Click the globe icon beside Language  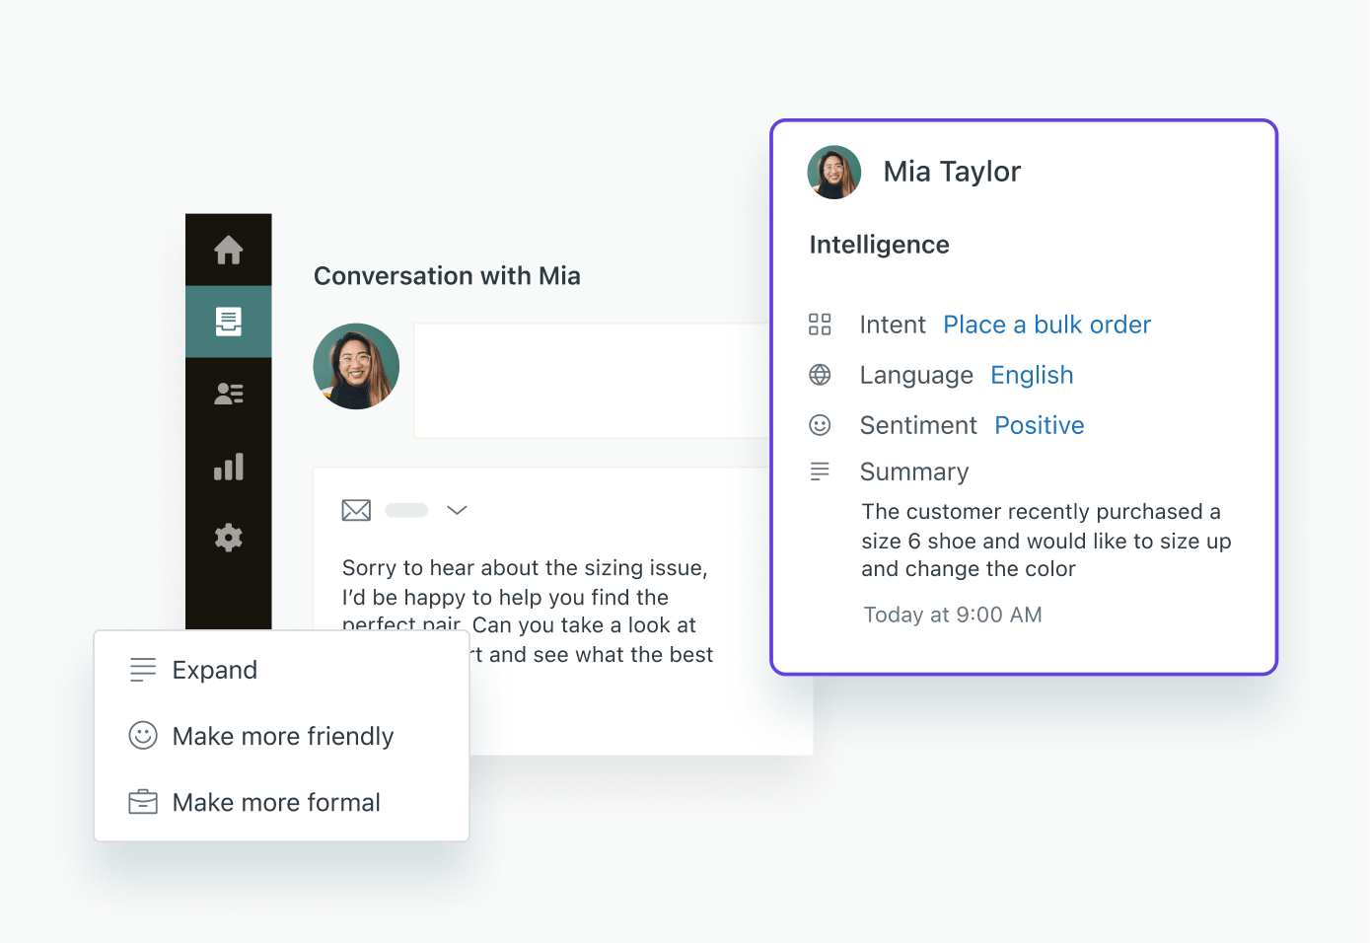click(820, 375)
